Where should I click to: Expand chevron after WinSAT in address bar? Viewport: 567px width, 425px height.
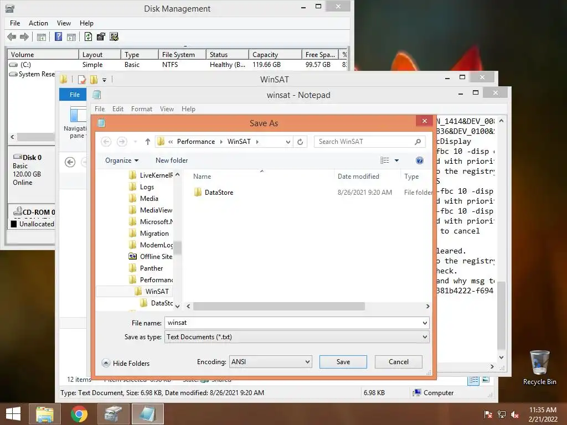click(257, 142)
